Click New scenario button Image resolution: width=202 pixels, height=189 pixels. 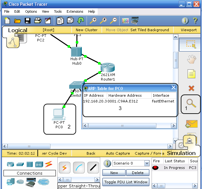point(114,173)
